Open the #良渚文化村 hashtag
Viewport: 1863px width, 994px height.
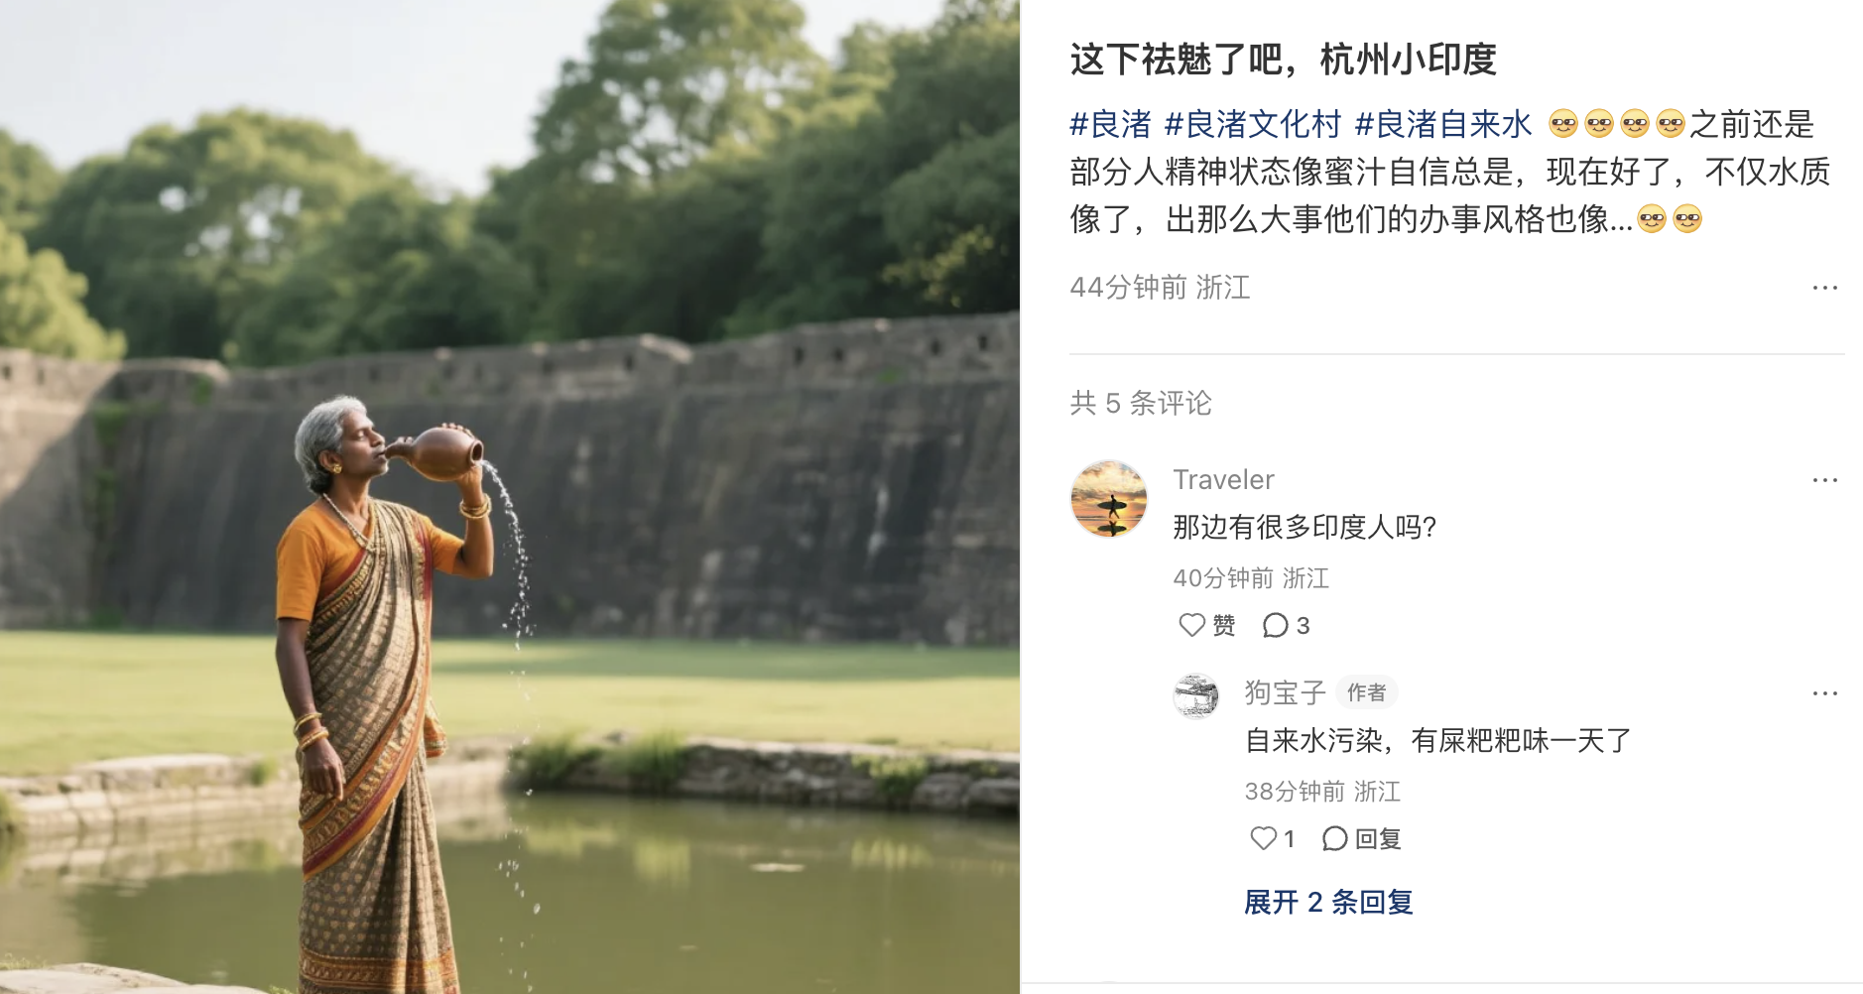(x=1253, y=124)
